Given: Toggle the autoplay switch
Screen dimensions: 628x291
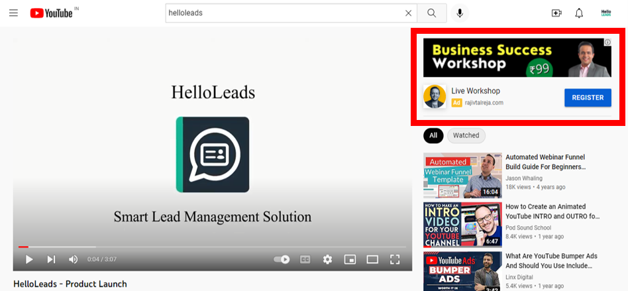Looking at the screenshot, I should coord(282,259).
